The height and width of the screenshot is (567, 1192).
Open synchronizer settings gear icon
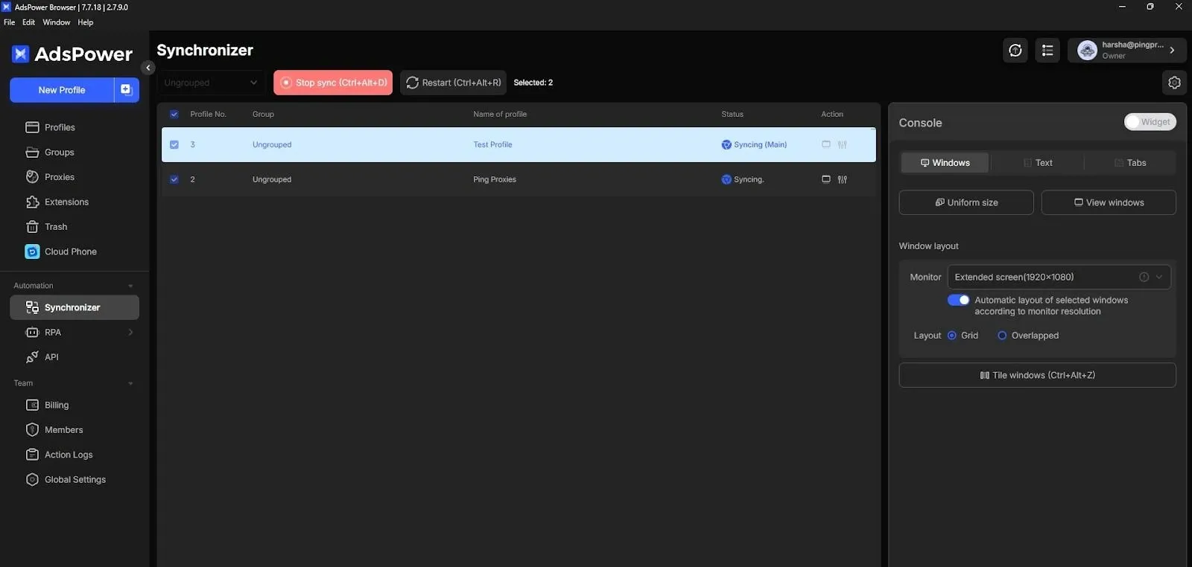(1174, 83)
